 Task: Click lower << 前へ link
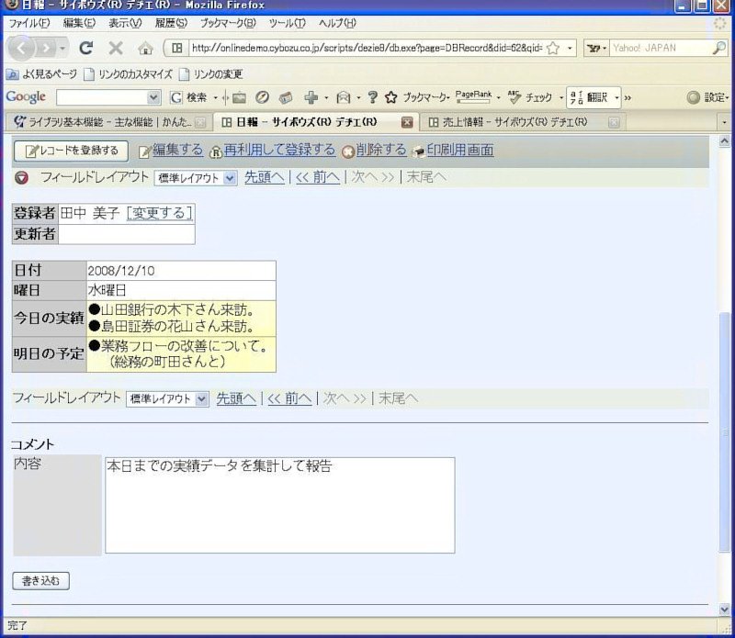coord(289,398)
